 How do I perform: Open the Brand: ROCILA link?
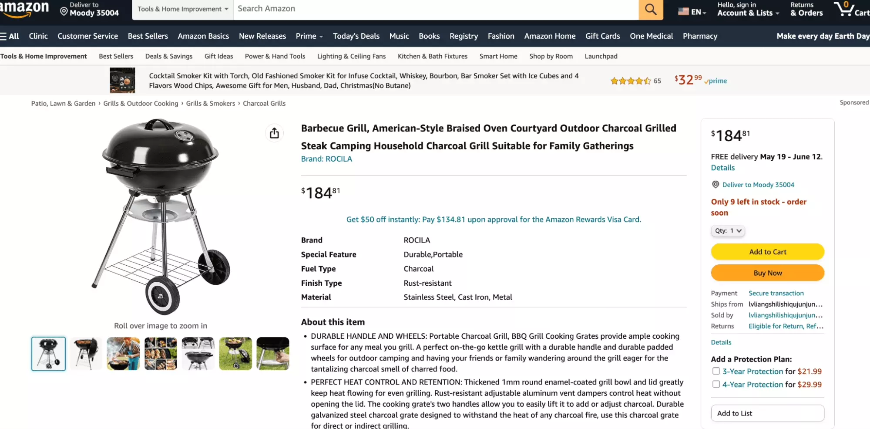pyautogui.click(x=326, y=159)
